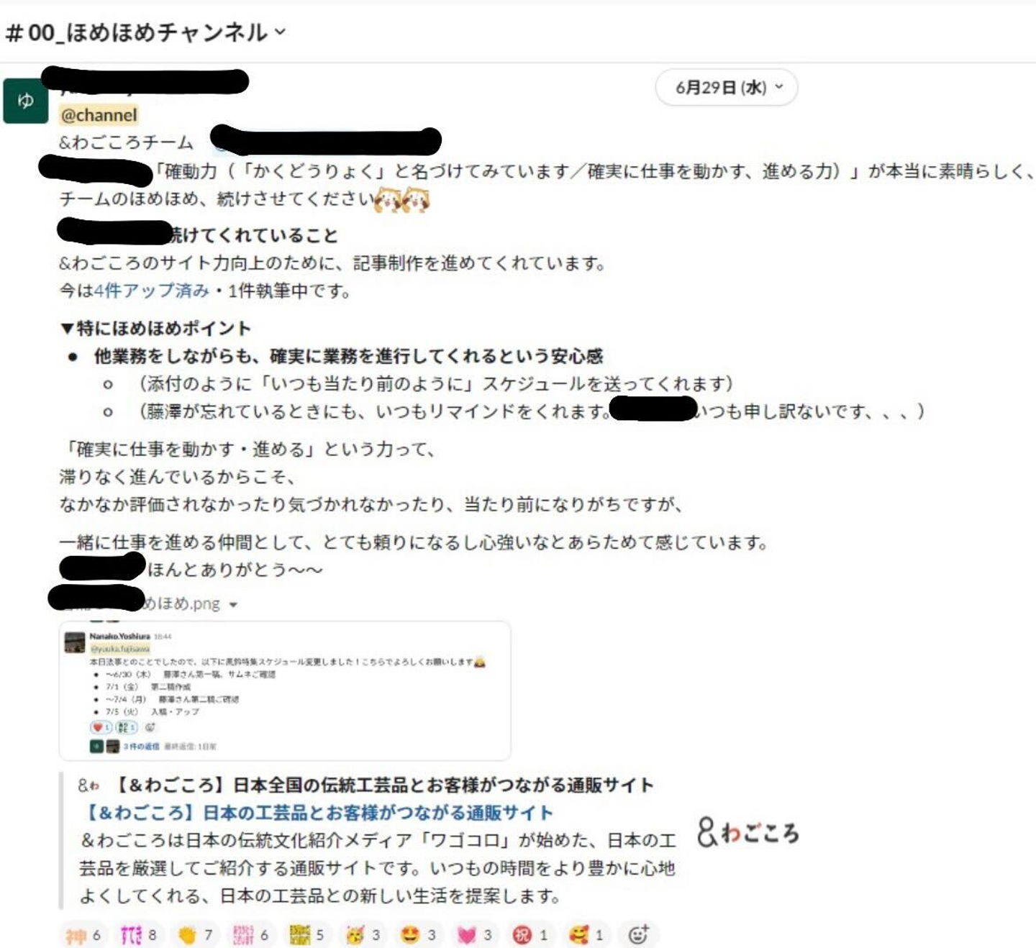Click the 神 reaction with 6 votes

pos(83,934)
